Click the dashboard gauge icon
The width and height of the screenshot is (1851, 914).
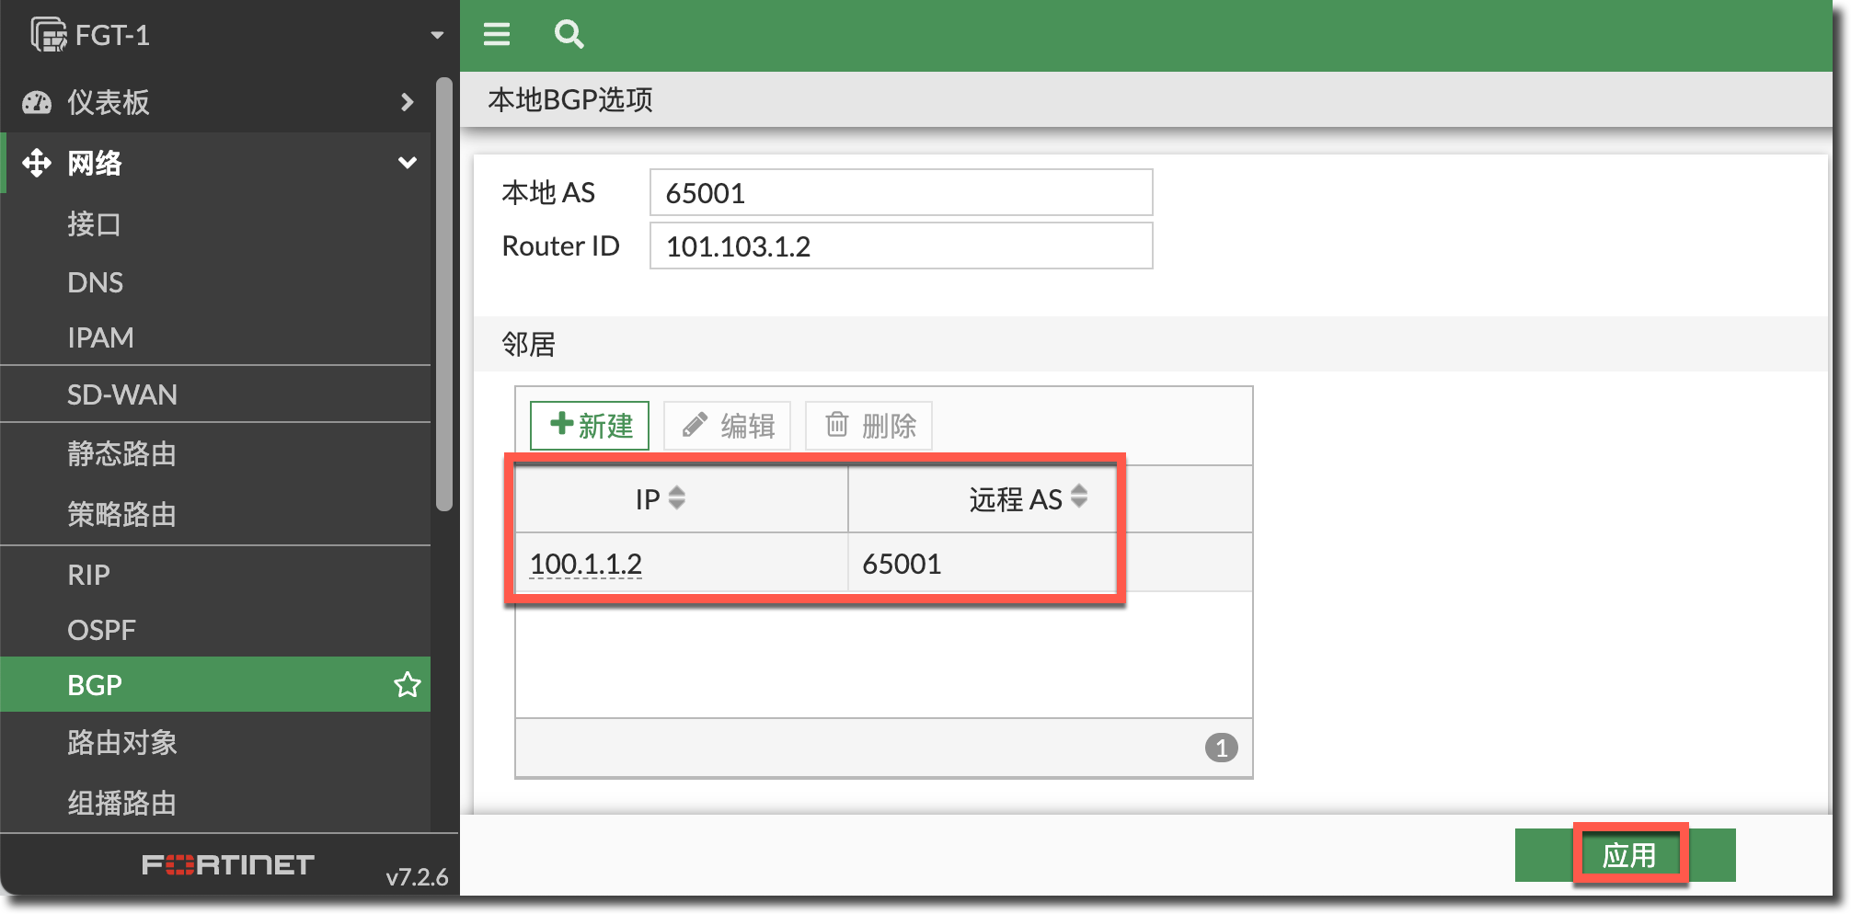37,102
